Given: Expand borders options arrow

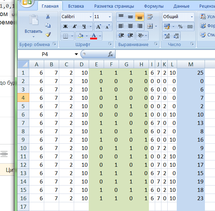Looking at the screenshot, I should tap(72, 36).
